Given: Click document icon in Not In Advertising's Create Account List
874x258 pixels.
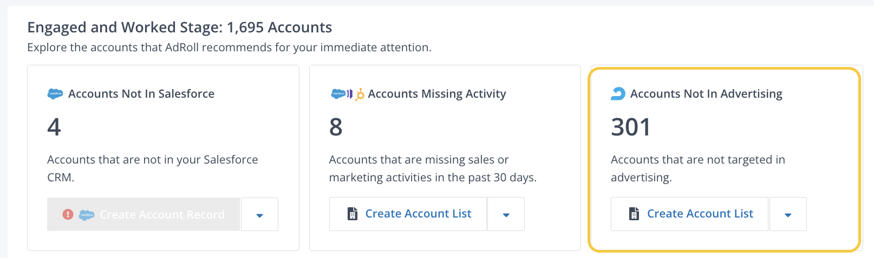Looking at the screenshot, I should pos(634,214).
